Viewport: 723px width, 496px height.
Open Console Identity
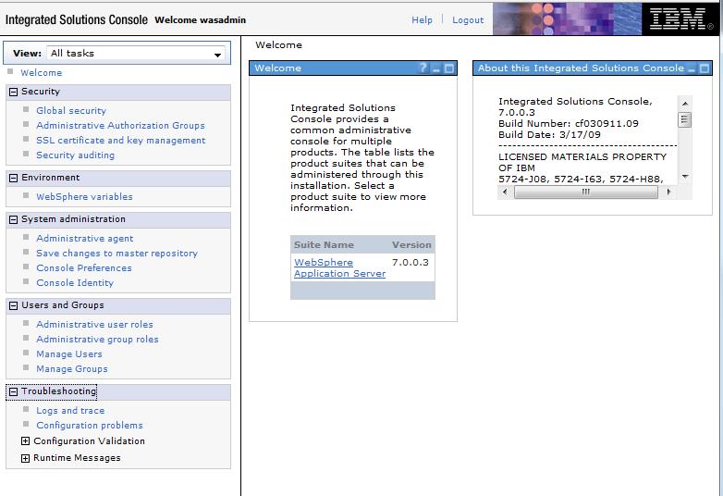[75, 283]
